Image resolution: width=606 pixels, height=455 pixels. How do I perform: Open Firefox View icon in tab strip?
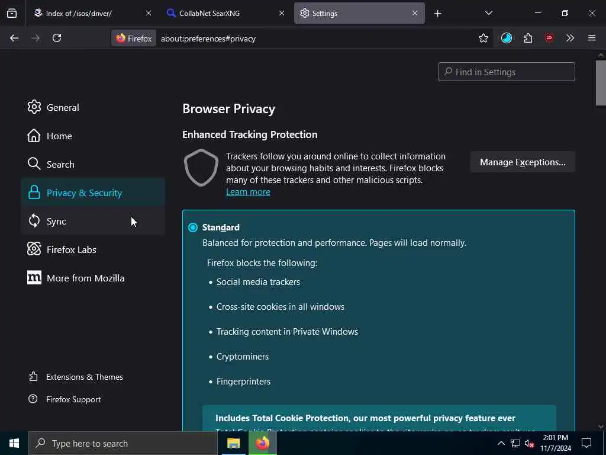click(12, 13)
